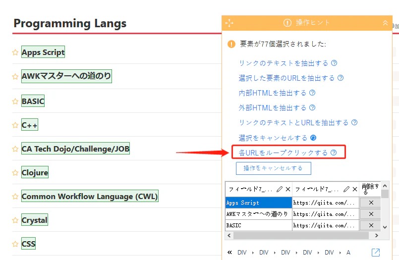Open the C++ link
The image size is (399, 260).
[30, 125]
